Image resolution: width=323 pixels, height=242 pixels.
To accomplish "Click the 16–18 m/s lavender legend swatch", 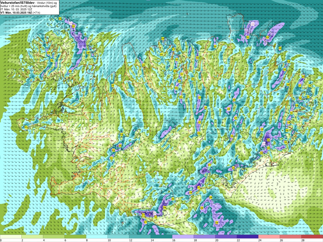I will pos(183,237).
